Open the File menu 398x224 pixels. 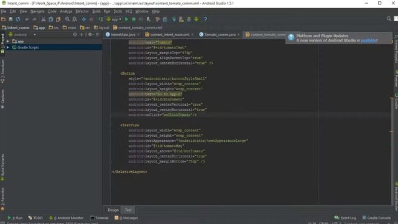click(4, 11)
